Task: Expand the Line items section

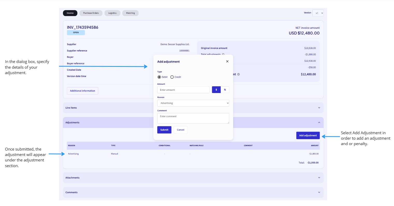Action: [x=319, y=108]
